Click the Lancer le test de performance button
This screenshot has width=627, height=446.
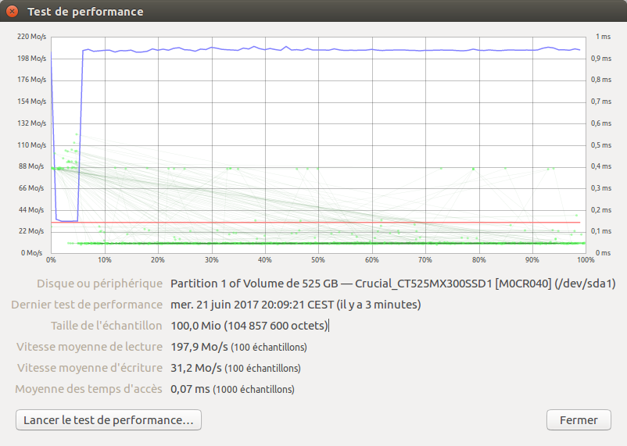coord(109,420)
